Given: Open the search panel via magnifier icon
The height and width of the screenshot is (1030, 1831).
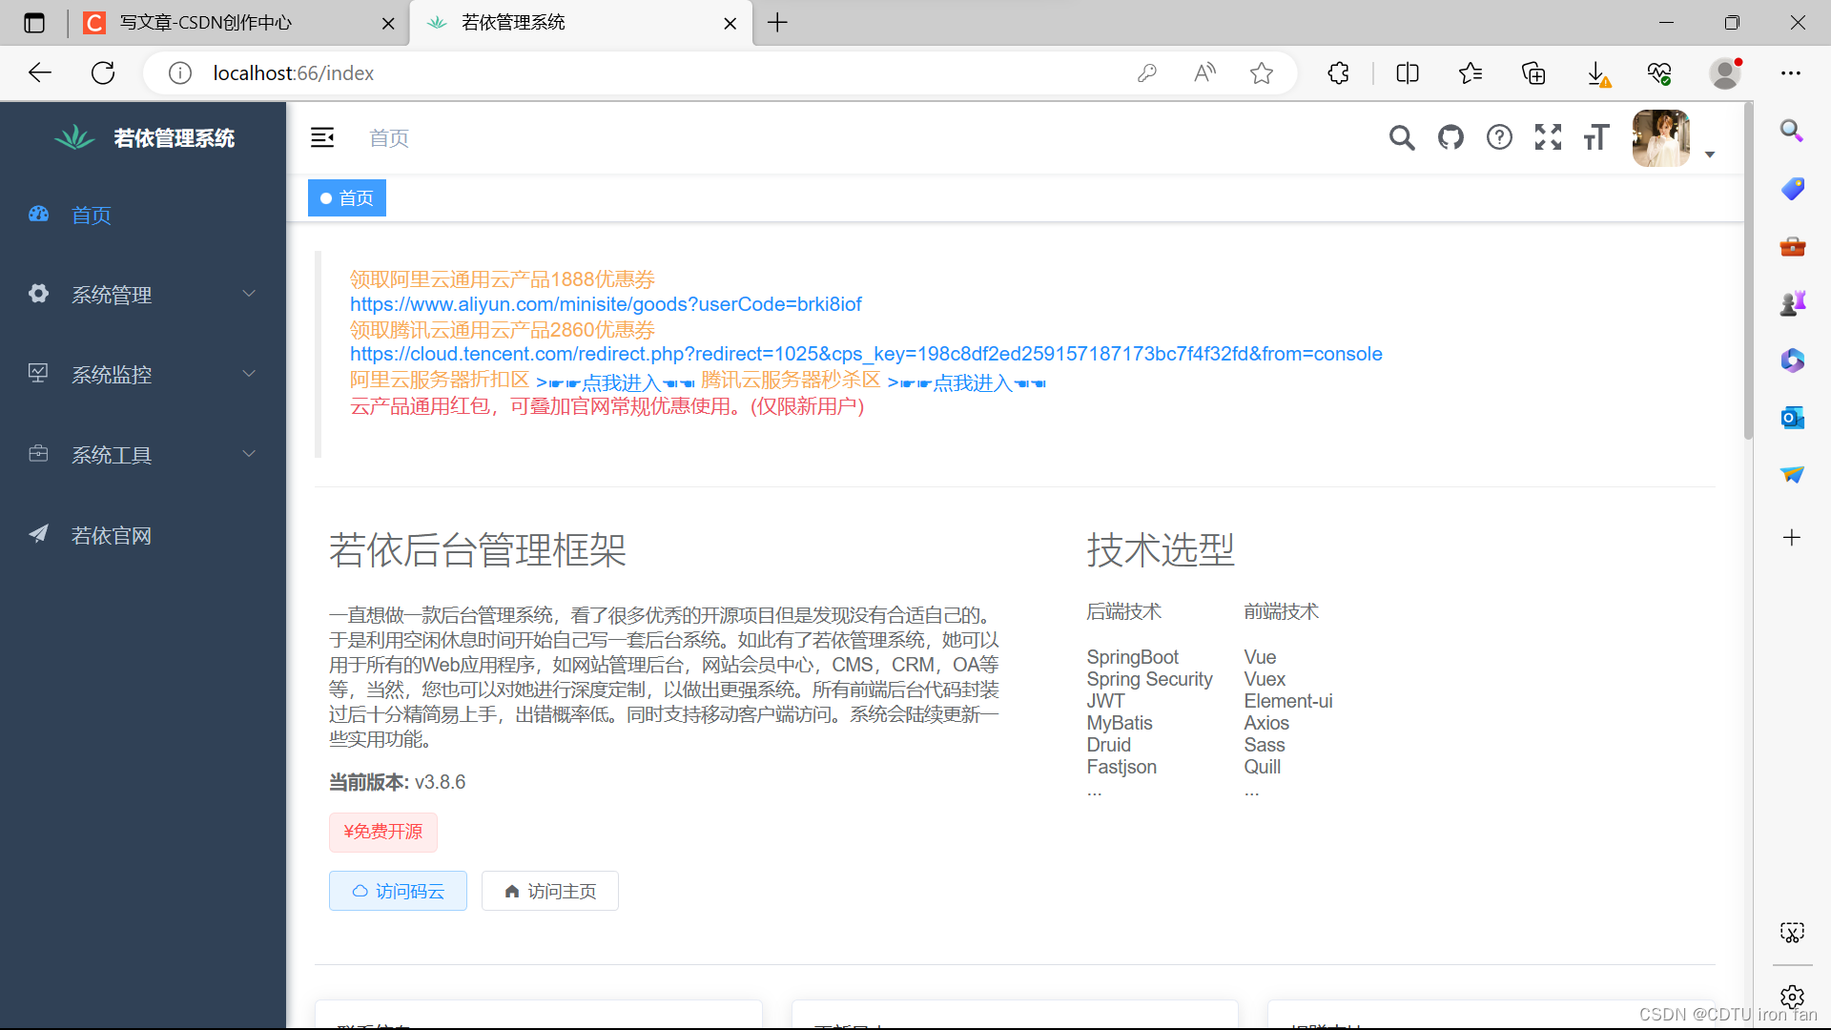Looking at the screenshot, I should [x=1402, y=137].
